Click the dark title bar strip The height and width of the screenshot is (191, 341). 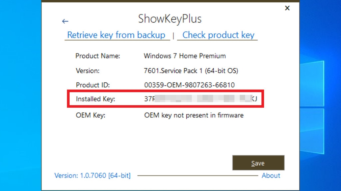click(x=170, y=1)
